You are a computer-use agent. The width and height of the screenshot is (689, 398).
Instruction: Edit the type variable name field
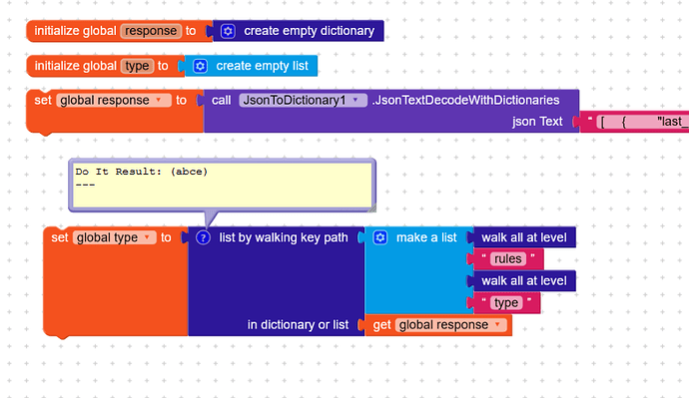coord(137,66)
